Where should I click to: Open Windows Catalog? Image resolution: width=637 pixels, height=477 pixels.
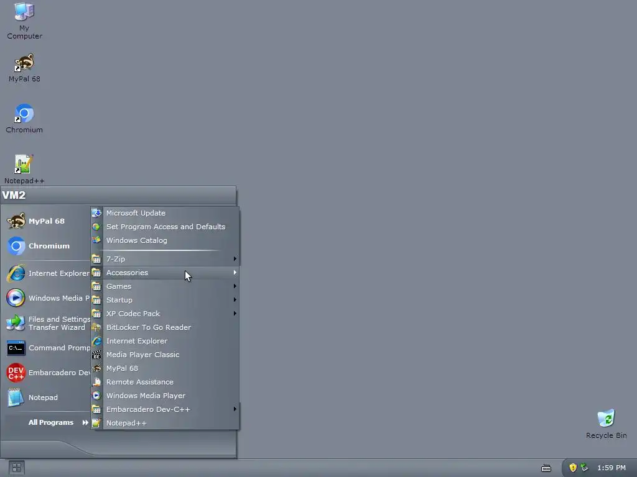pyautogui.click(x=164, y=240)
